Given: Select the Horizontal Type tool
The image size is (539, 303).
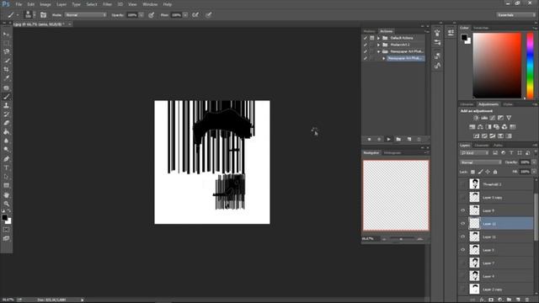Looking at the screenshot, I should pyautogui.click(x=6, y=167).
